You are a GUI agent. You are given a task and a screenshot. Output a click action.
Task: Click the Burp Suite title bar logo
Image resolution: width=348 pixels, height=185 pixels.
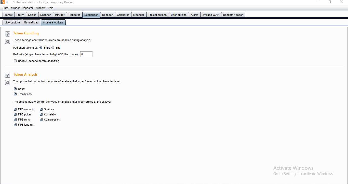pos(3,2)
